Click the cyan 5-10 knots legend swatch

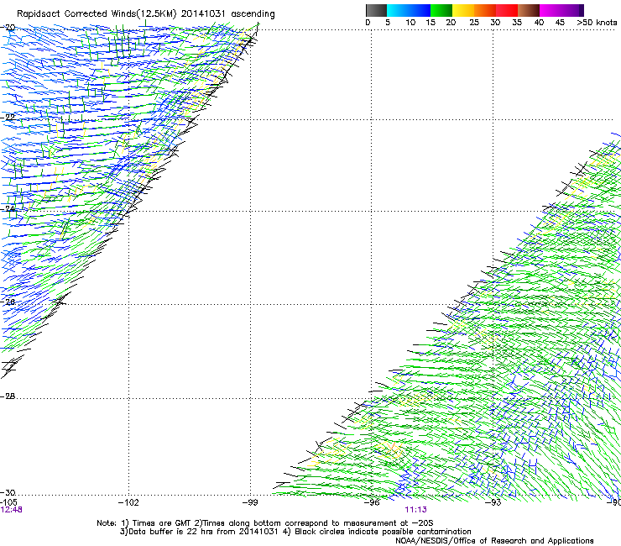pos(398,10)
